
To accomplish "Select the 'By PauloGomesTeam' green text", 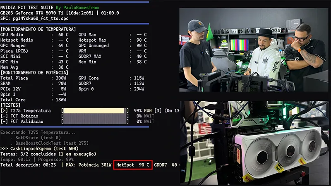I will pos(77,7).
